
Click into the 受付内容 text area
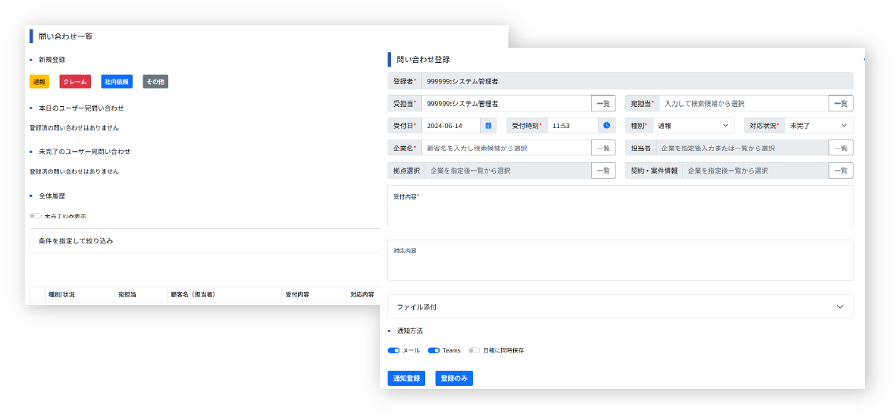619,210
